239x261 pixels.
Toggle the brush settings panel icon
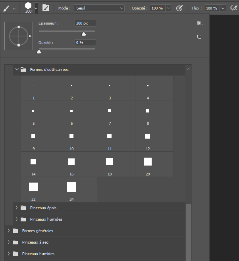click(46, 8)
